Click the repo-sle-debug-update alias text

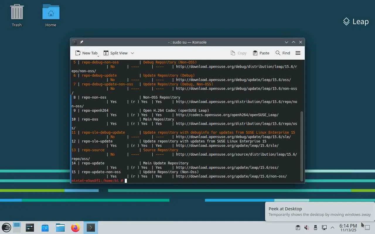pyautogui.click(x=103, y=133)
